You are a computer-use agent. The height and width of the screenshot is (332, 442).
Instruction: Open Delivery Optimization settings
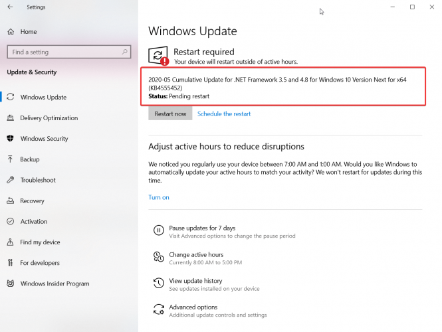[x=49, y=118]
